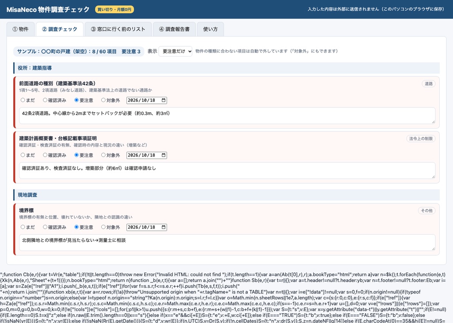
Task: Select 確認済み for 建築計画概要書 item
Action: click(x=45, y=155)
